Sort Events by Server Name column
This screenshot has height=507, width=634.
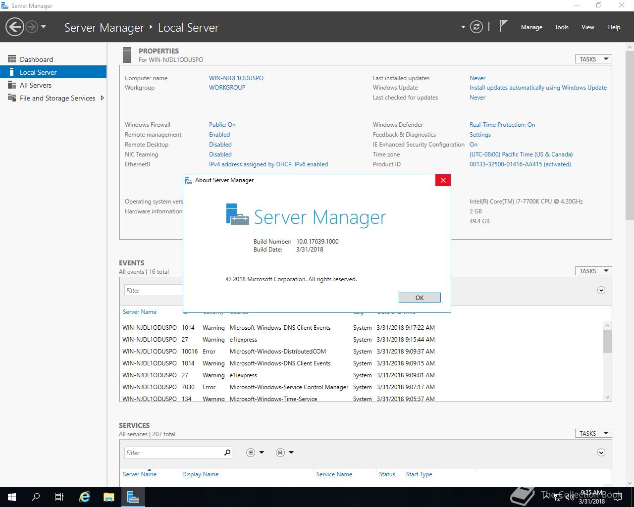click(x=140, y=312)
